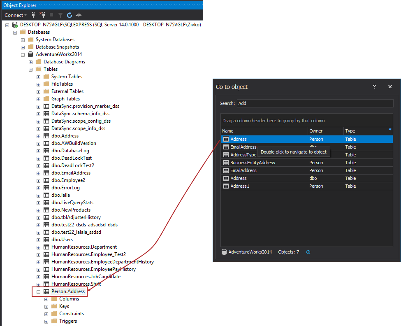
Task: Sort by the Owner column header
Action: [325, 131]
